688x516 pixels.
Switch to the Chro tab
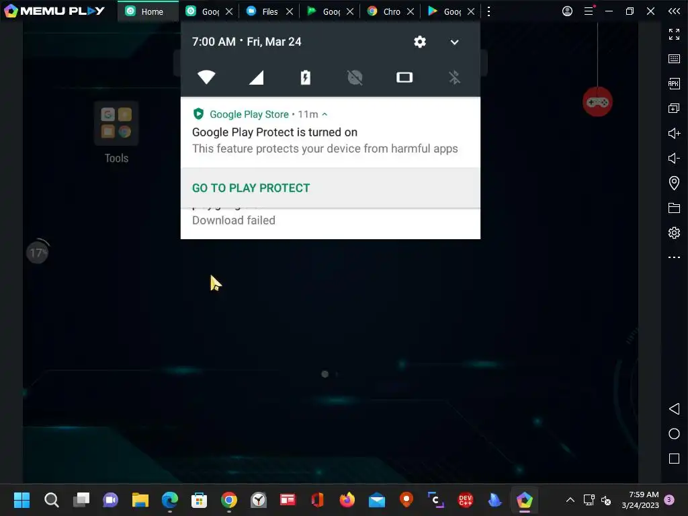pyautogui.click(x=385, y=11)
